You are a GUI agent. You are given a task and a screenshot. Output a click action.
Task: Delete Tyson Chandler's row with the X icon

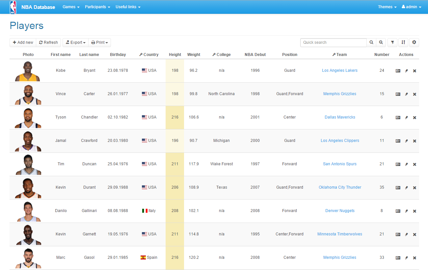click(415, 118)
